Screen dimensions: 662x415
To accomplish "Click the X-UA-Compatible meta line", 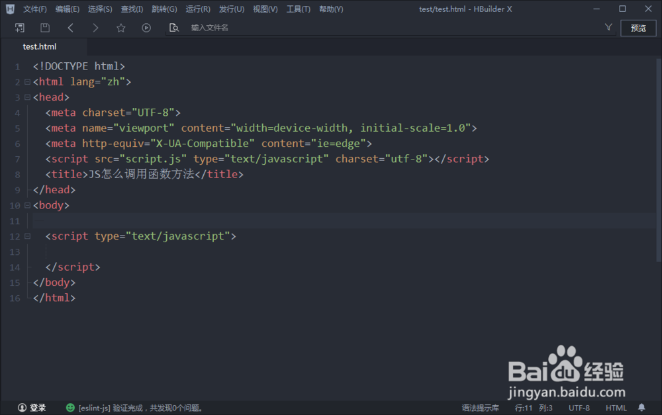I will point(209,144).
